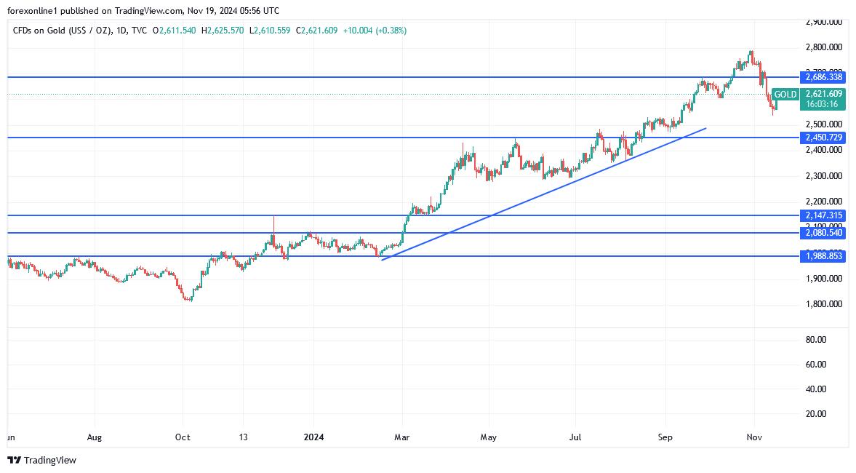The width and height of the screenshot is (856, 473).
Task: Click the high value H2,625.570
Action: 223,31
